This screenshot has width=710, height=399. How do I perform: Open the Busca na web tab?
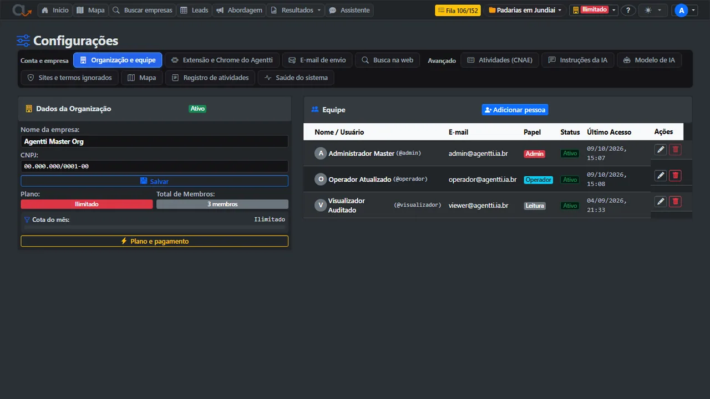(388, 60)
